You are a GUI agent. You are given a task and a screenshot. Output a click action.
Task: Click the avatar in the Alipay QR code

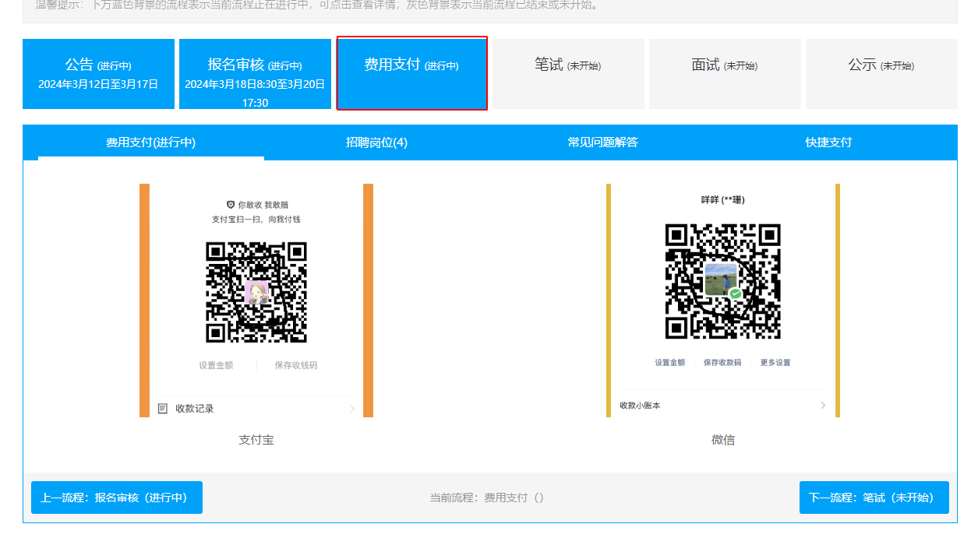coord(256,293)
